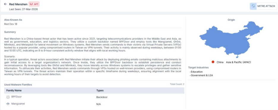Click the Also Known As heading
The height and width of the screenshot is (110, 278).
click(13, 20)
